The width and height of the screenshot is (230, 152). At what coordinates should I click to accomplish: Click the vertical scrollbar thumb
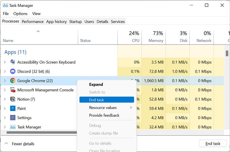(227, 53)
